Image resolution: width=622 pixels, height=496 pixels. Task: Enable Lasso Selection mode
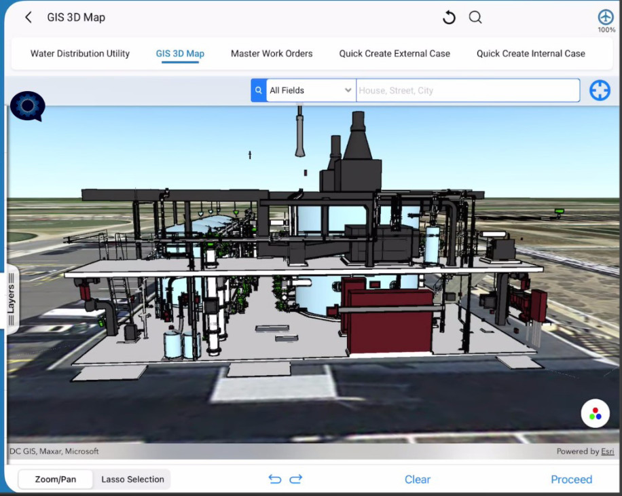pyautogui.click(x=132, y=479)
